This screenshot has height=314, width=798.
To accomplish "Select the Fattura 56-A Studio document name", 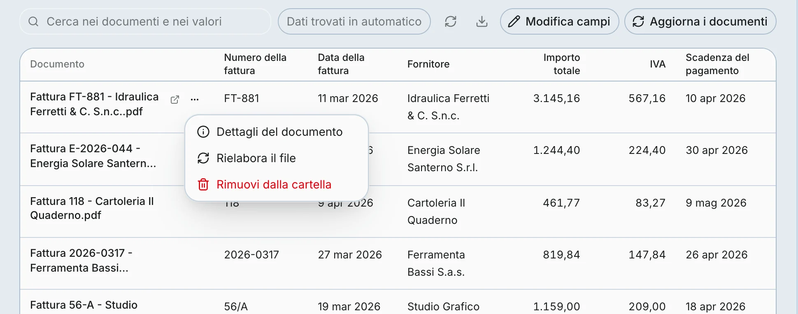I will [84, 305].
